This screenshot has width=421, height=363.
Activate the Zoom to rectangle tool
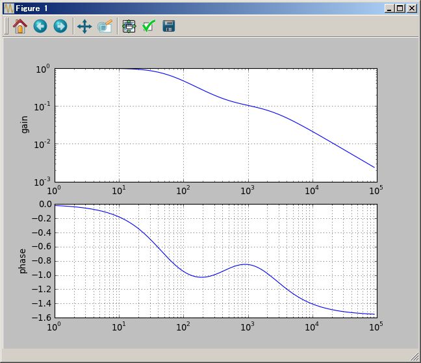105,26
